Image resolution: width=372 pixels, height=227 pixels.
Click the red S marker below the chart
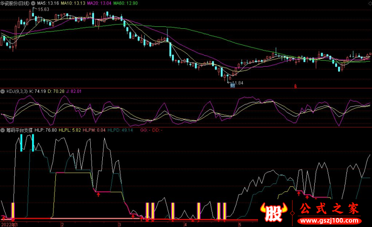[x=295, y=86]
